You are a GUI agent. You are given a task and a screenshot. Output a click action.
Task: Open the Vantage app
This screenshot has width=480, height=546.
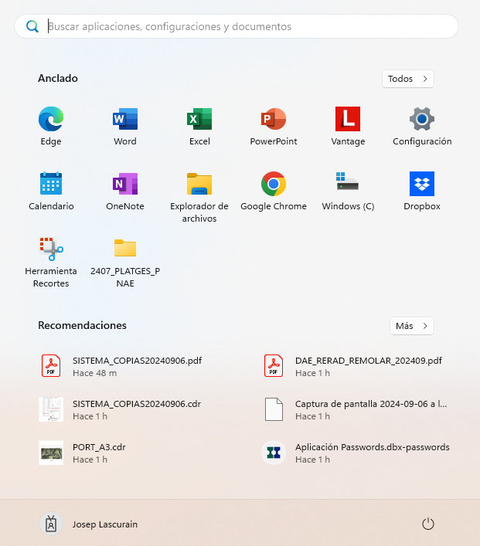coord(348,119)
